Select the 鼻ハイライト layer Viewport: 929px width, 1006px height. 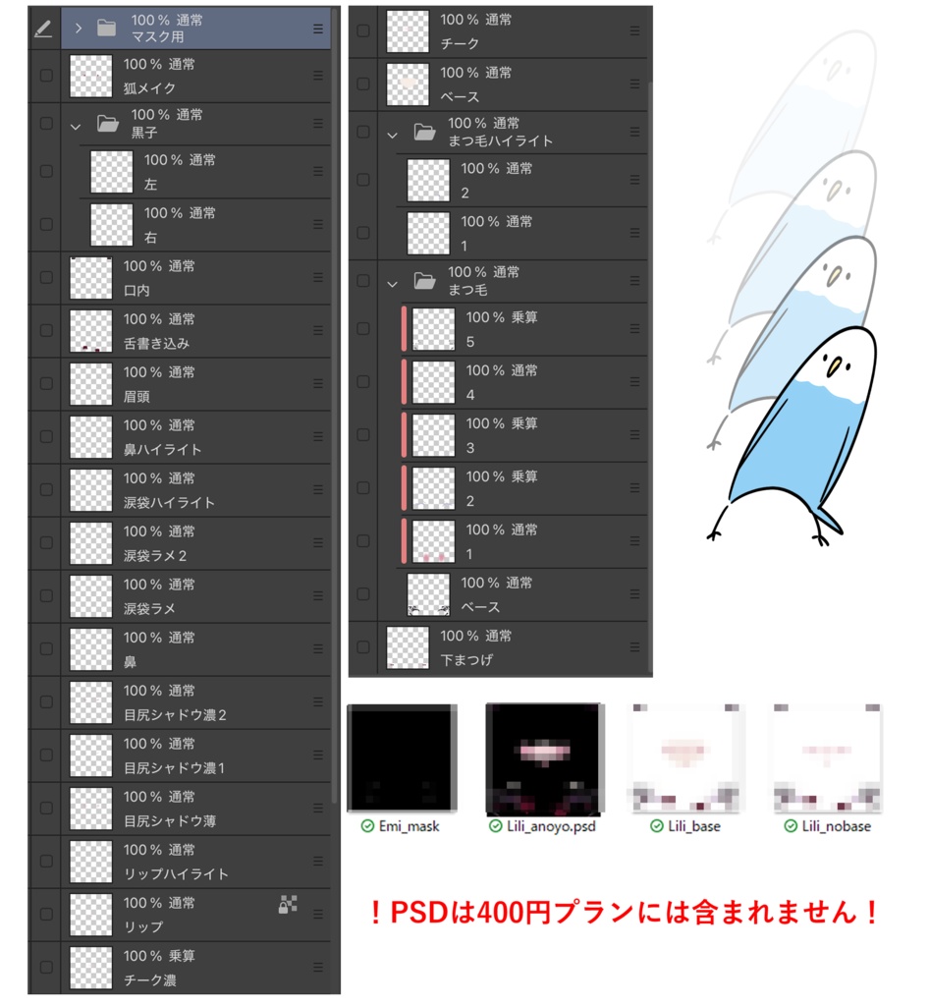click(196, 437)
